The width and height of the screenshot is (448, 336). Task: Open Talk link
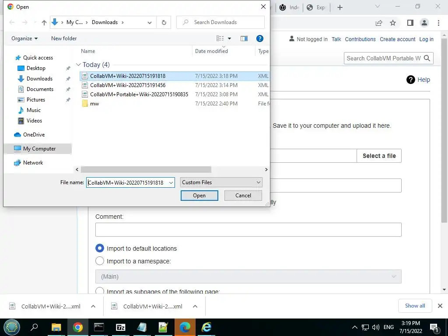(x=336, y=39)
